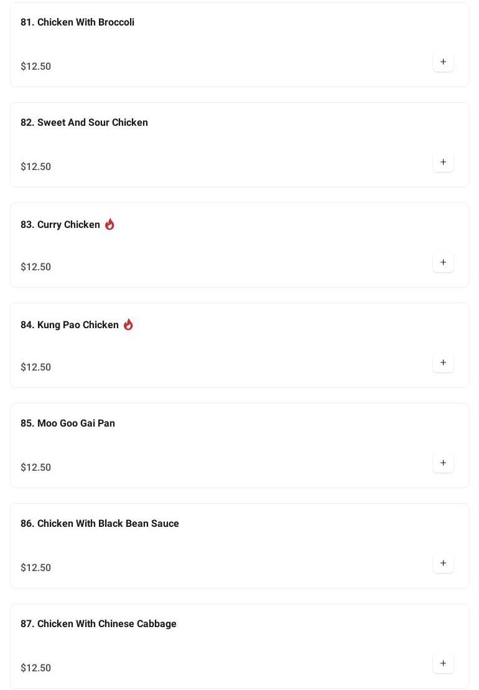Open 85. Moo Goo Gai Pan details
479x690 pixels.
68,423
